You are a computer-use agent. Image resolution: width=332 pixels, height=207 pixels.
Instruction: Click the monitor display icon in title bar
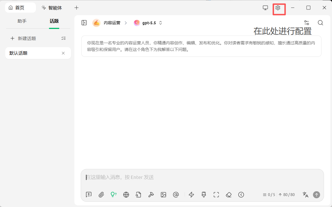coord(265,8)
